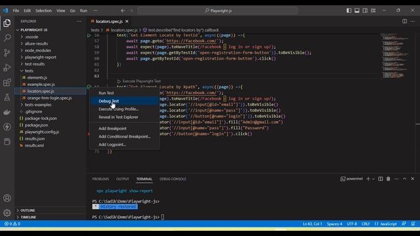
Task: Open errors and warnings status bar indicator
Action: 12,224
